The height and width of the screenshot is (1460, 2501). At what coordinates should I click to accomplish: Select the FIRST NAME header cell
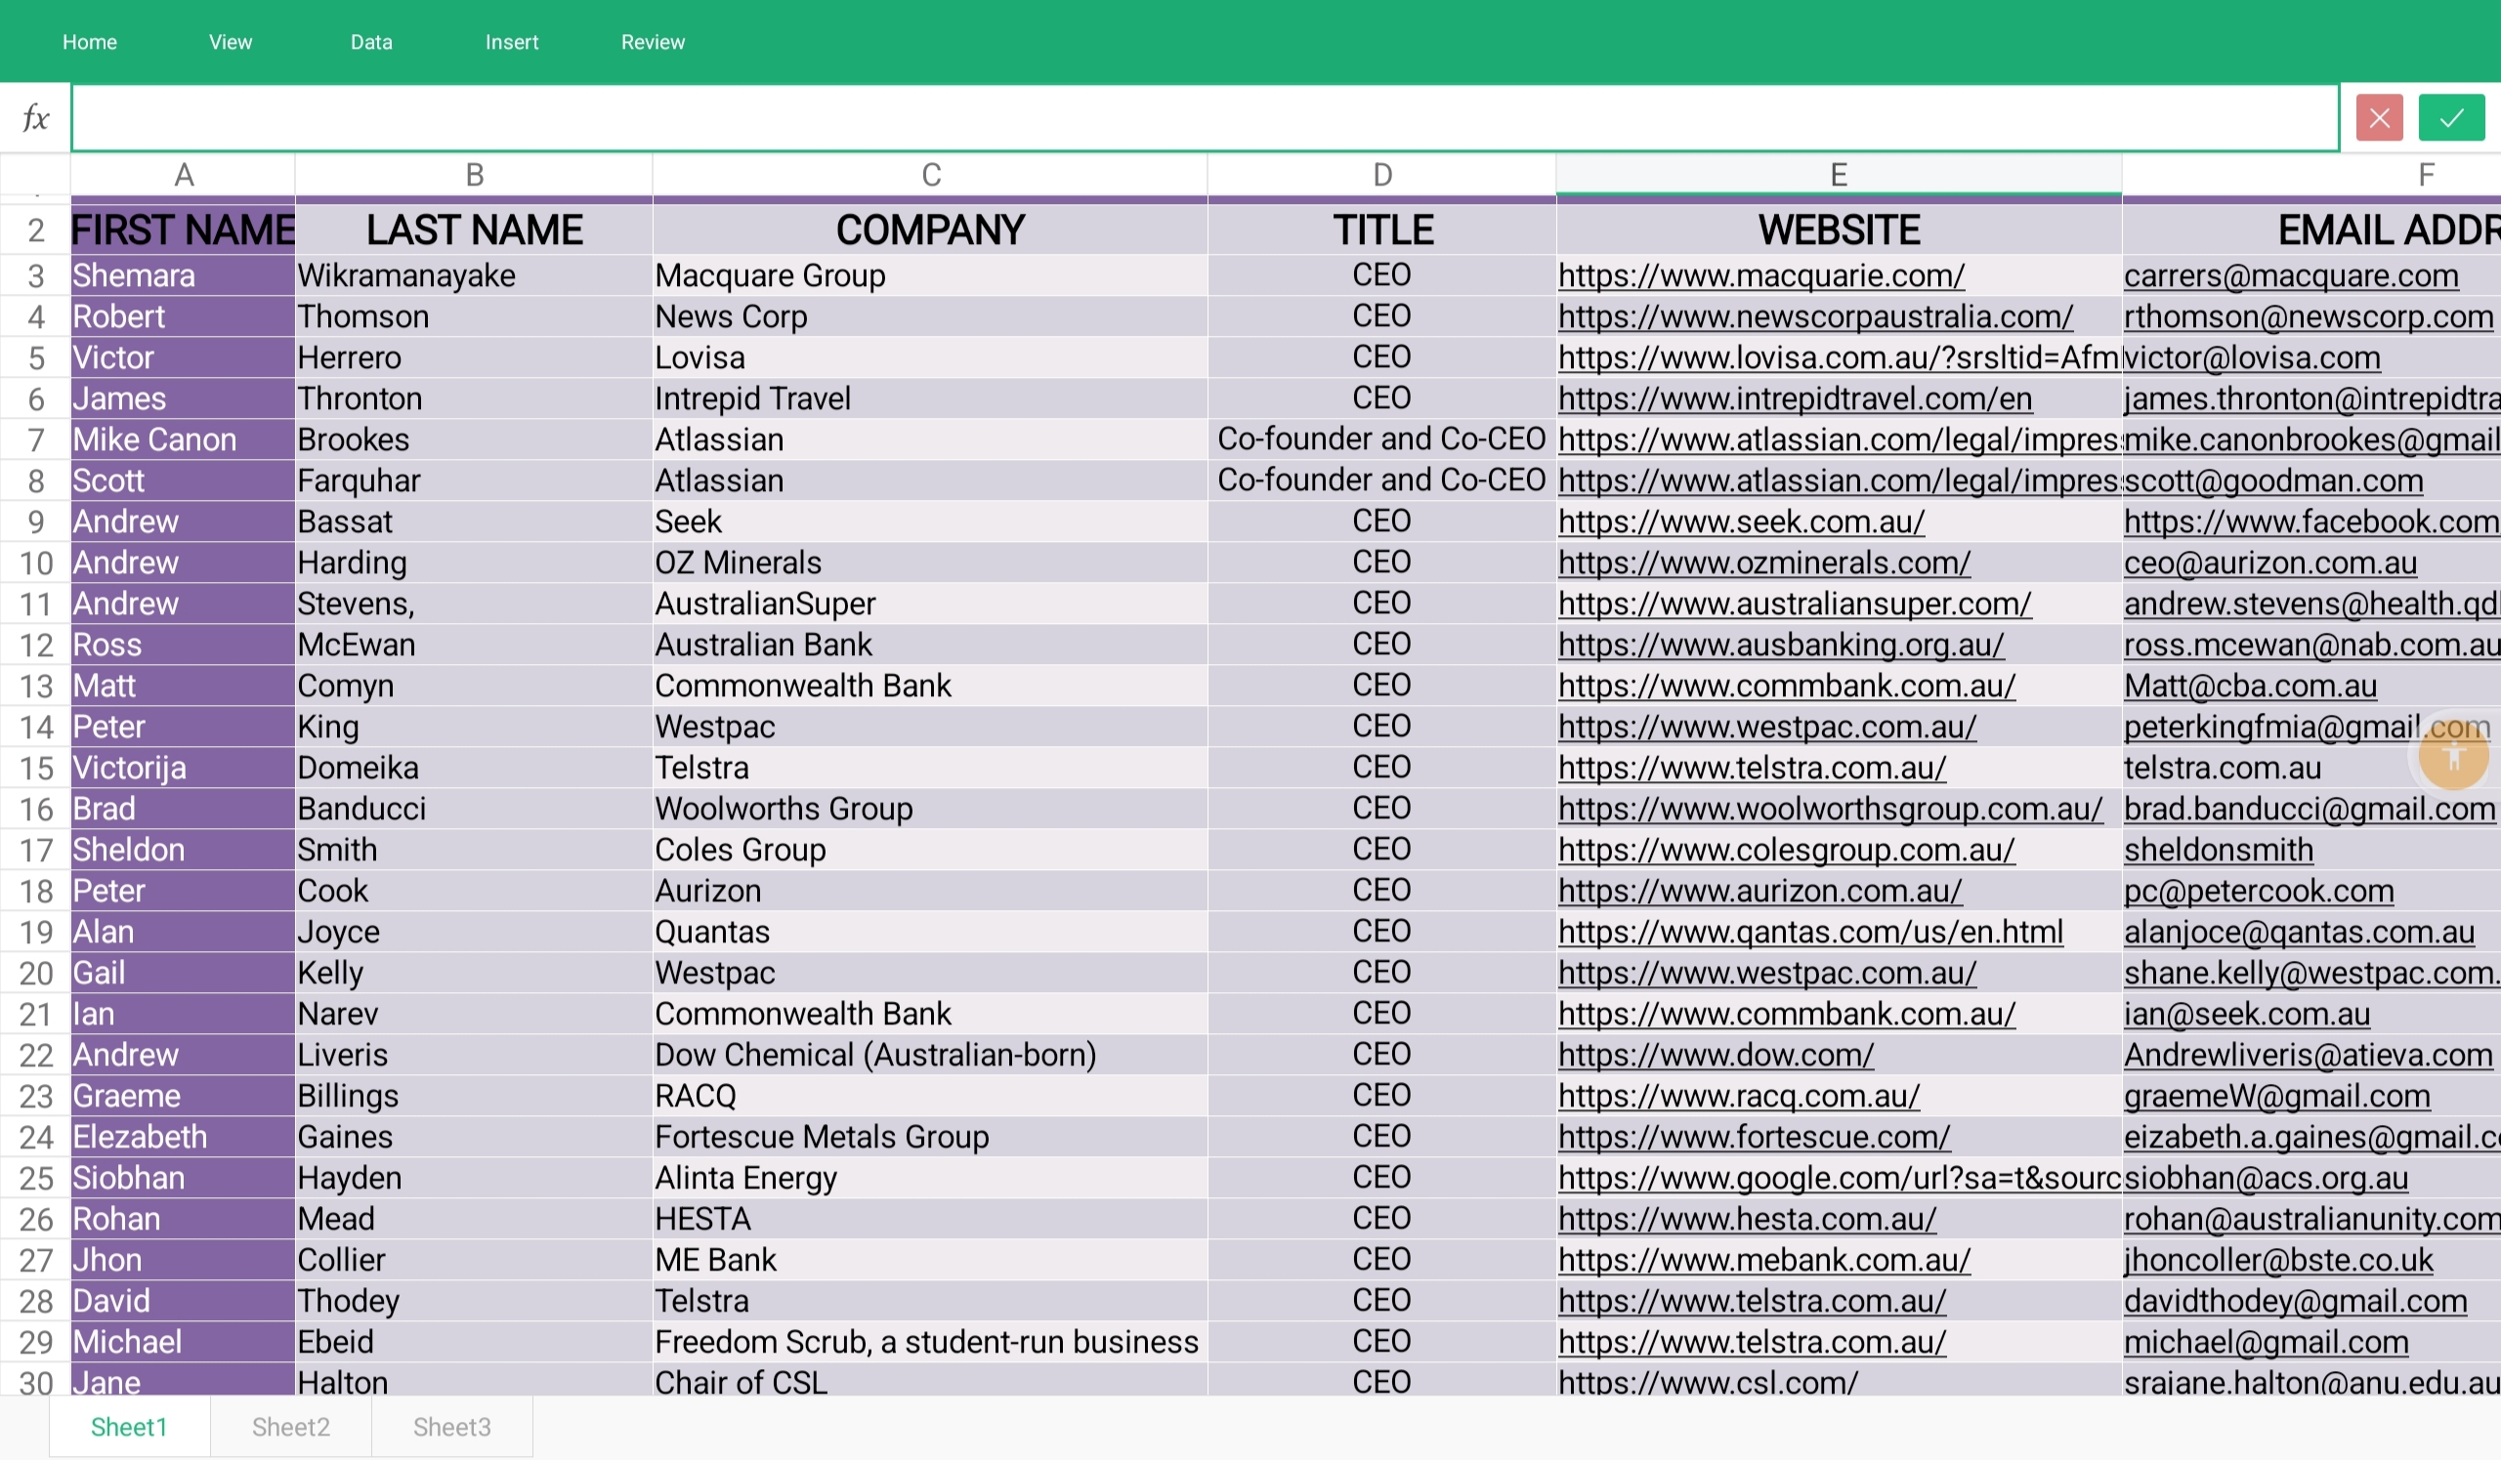183,230
